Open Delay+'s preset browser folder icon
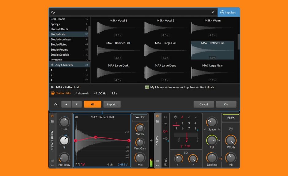The width and height of the screenshot is (288, 176). click(157, 121)
